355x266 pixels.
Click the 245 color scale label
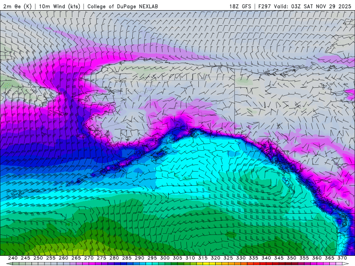[25, 258]
